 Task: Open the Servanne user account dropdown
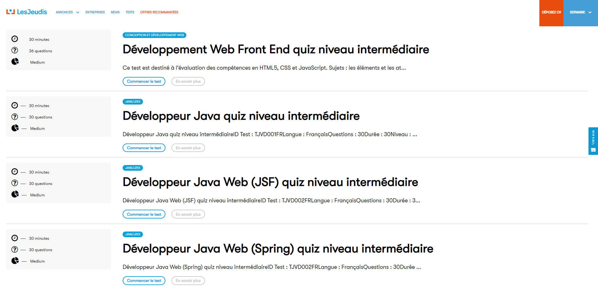pos(580,12)
